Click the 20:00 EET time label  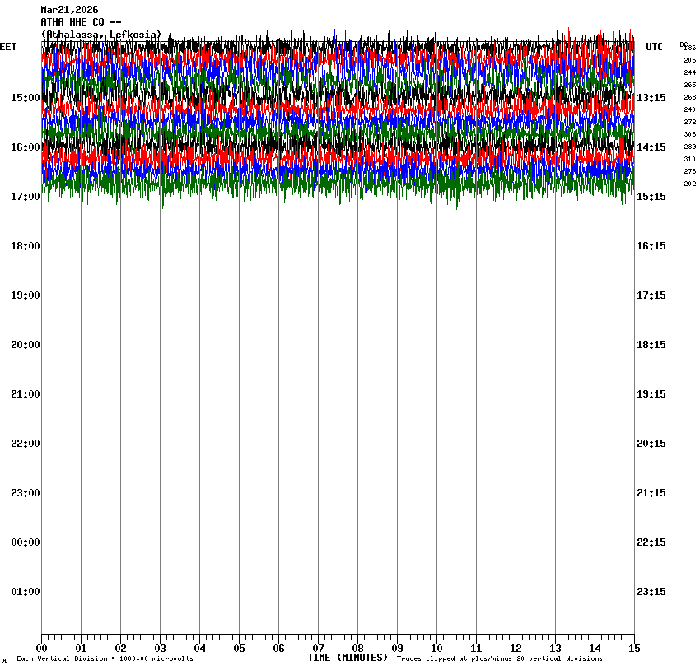coord(25,345)
